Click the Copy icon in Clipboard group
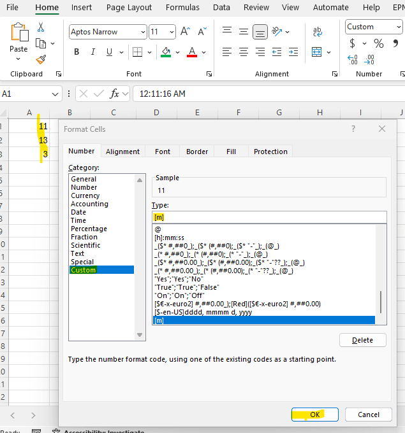The height and width of the screenshot is (433, 405). click(41, 44)
